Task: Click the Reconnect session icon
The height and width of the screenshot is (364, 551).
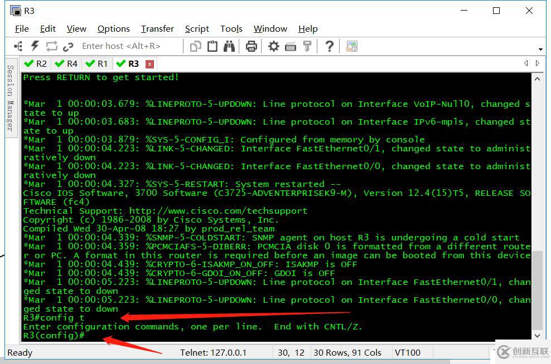Action: [x=51, y=46]
